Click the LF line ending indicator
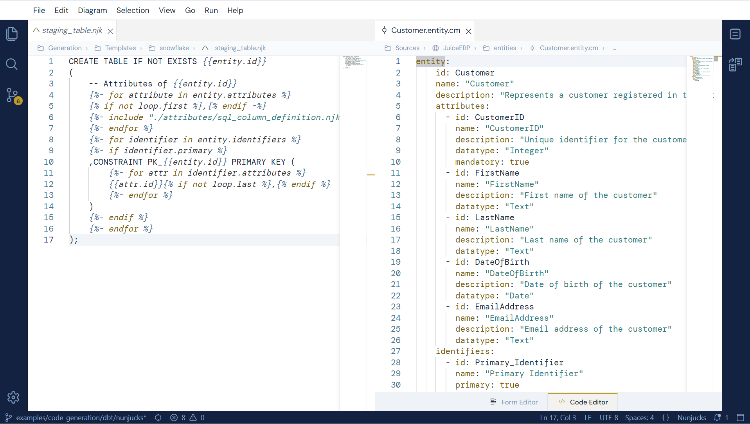Image resolution: width=750 pixels, height=424 pixels. coord(588,417)
